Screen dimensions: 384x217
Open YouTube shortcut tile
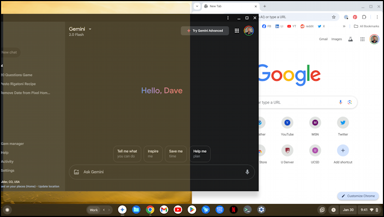287,126
